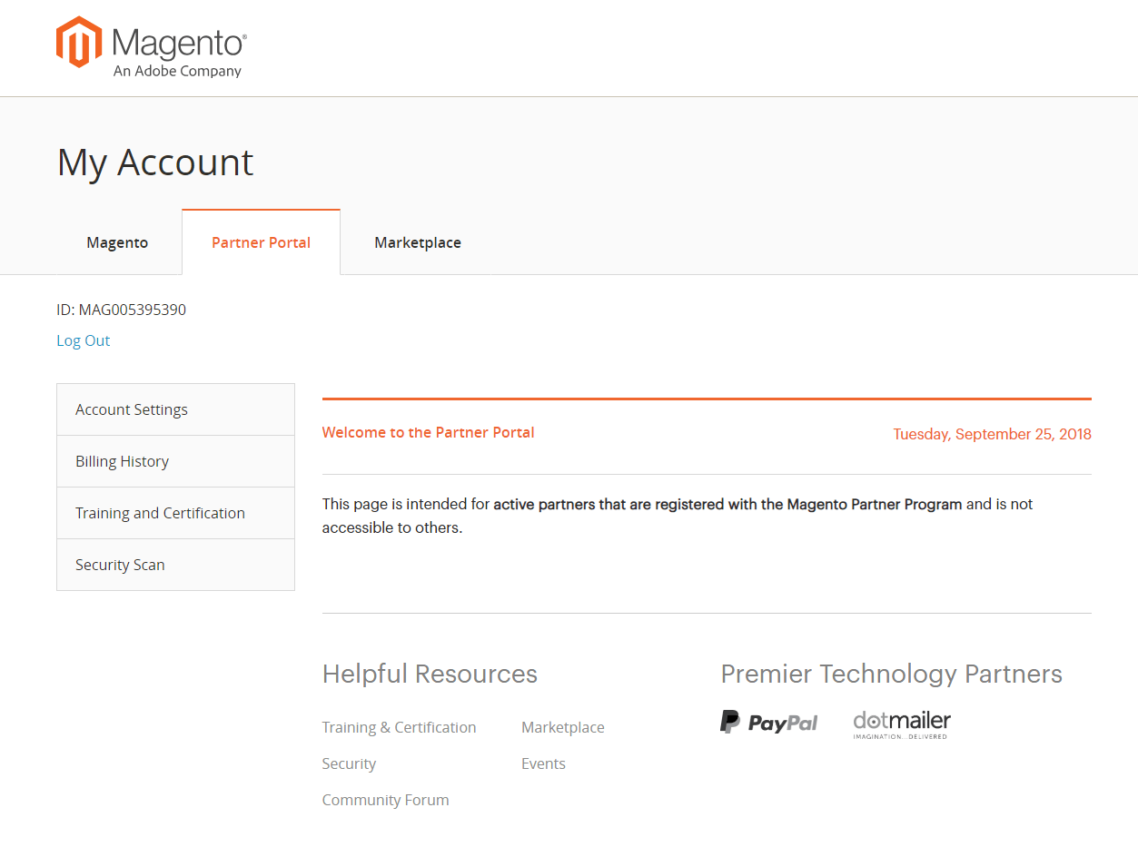Click the ID: MAG005395390 text

[x=121, y=310]
